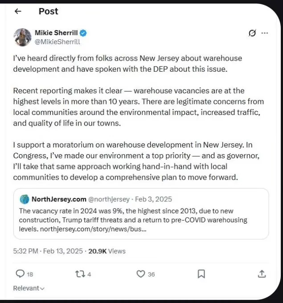
Task: Open the @MikieSherrill handle link
Action: [57, 42]
